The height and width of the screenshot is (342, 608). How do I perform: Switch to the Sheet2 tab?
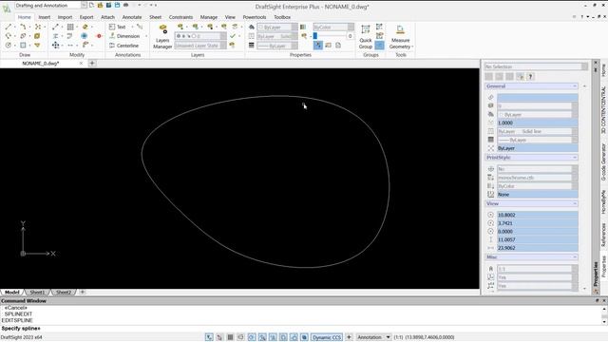coord(64,292)
